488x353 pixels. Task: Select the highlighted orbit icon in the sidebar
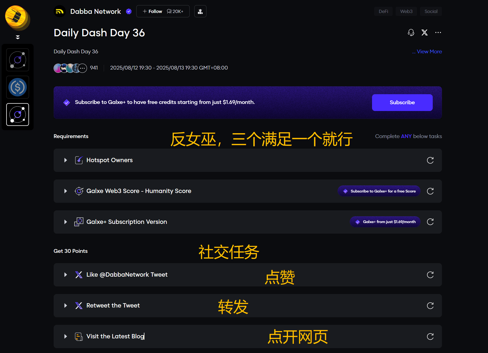(x=18, y=115)
